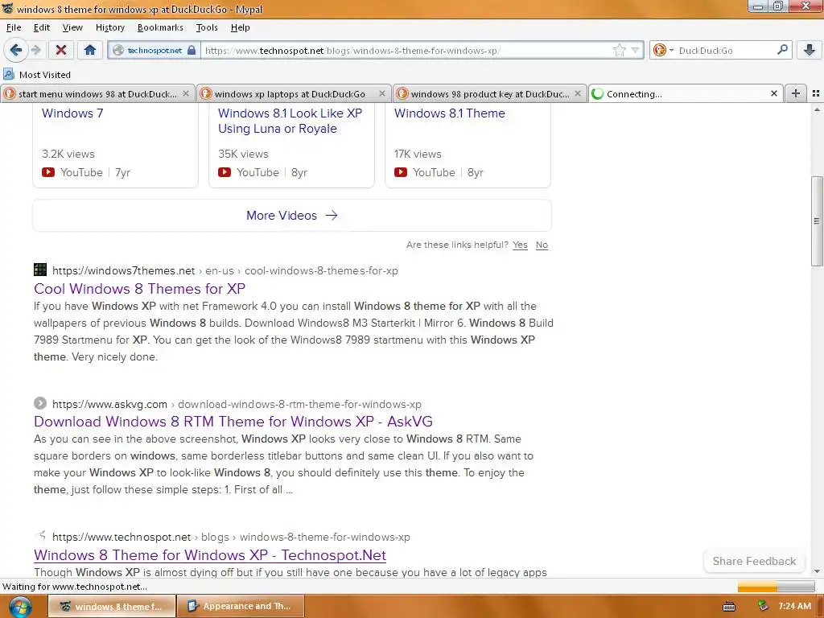Click the keyboard tray icon
824x618 pixels.
pos(729,607)
